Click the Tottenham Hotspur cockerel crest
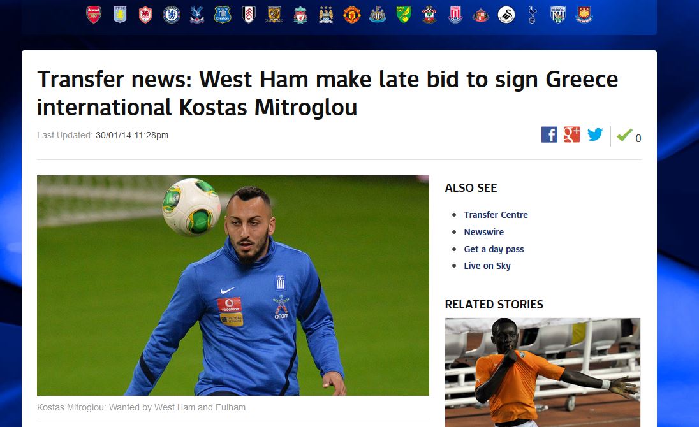699x427 pixels. 532,15
